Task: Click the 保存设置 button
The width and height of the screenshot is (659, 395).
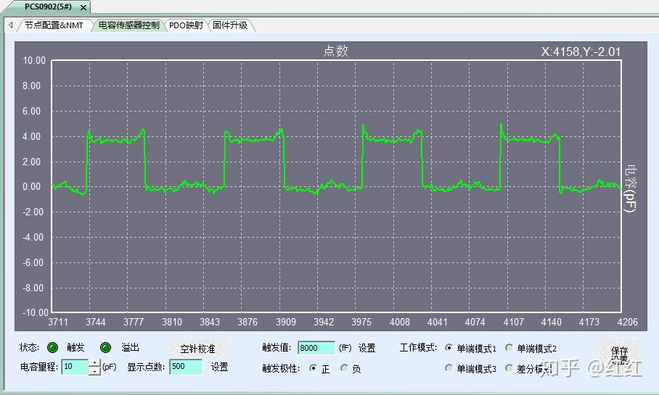Action: 620,354
